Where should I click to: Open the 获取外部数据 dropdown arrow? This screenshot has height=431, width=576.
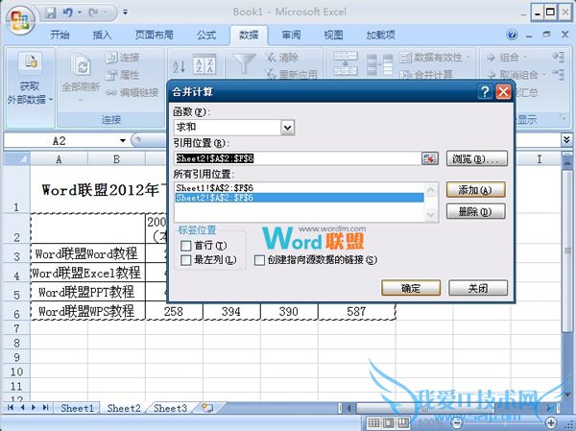tap(51, 100)
